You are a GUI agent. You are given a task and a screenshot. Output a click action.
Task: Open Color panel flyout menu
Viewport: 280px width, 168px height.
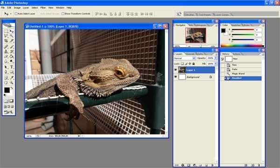tap(263, 25)
